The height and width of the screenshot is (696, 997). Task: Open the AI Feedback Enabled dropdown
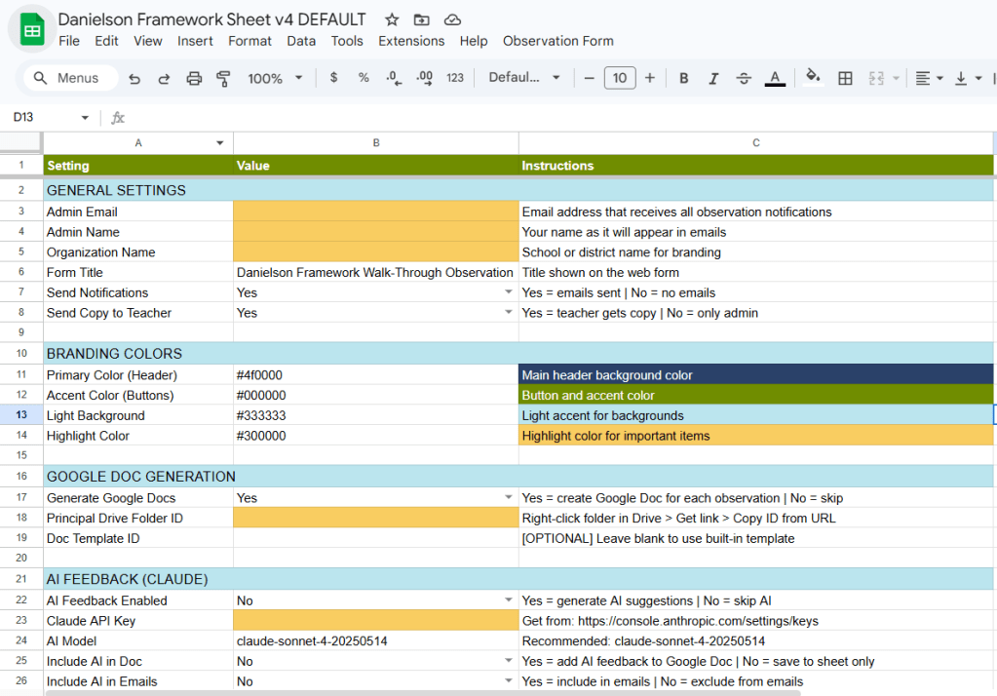(x=508, y=600)
